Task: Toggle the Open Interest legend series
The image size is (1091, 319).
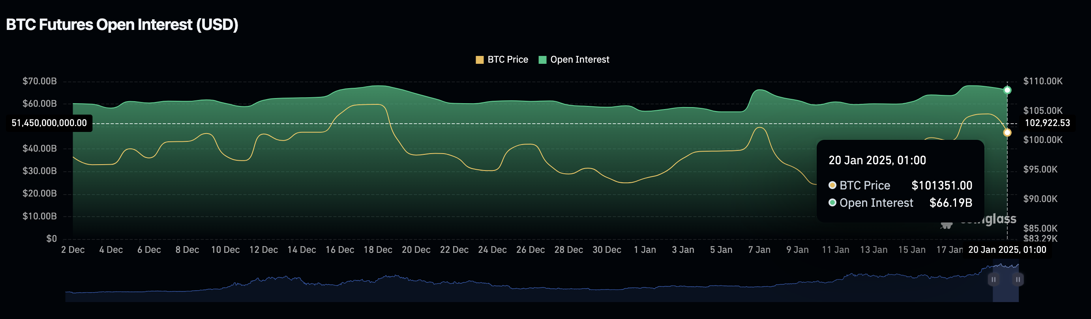Action: click(574, 59)
